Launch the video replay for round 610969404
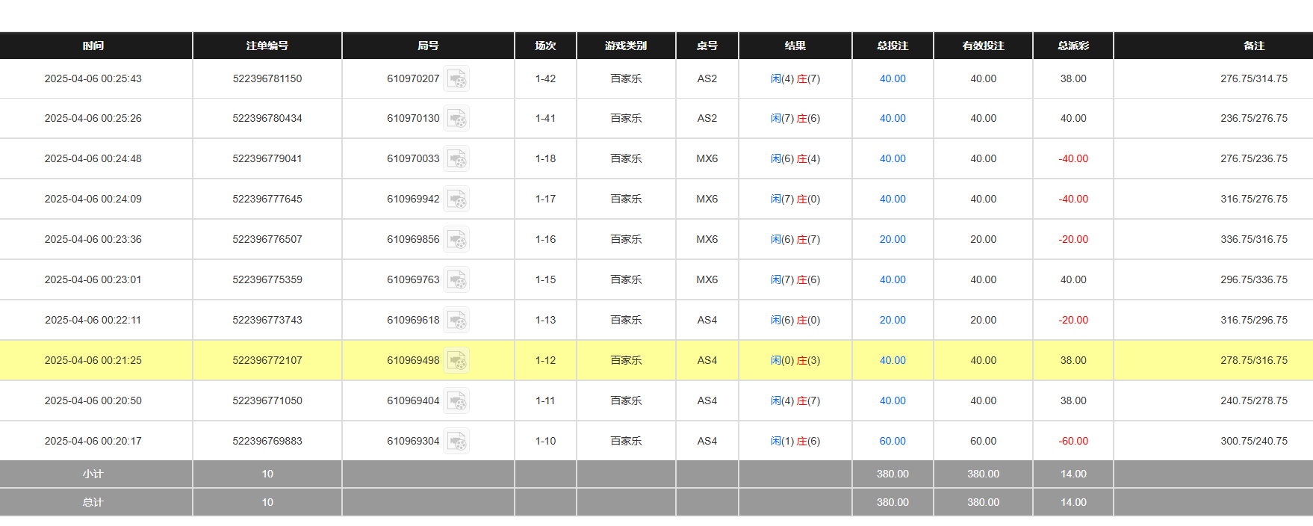The image size is (1313, 526). point(456,401)
